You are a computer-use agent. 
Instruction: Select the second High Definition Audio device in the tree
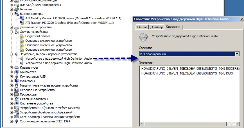coord(58,63)
